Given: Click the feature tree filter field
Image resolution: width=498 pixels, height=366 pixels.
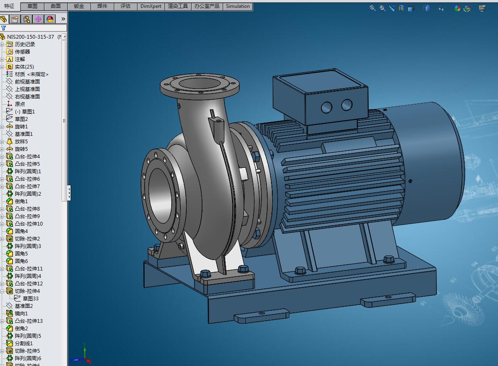Looking at the screenshot, I should 36,28.
